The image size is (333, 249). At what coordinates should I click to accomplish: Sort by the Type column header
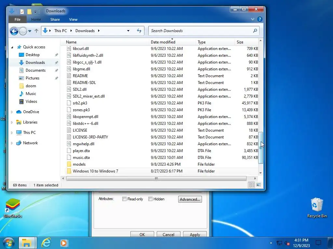[215, 42]
